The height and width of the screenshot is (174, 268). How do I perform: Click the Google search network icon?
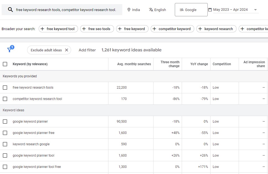[x=181, y=10]
